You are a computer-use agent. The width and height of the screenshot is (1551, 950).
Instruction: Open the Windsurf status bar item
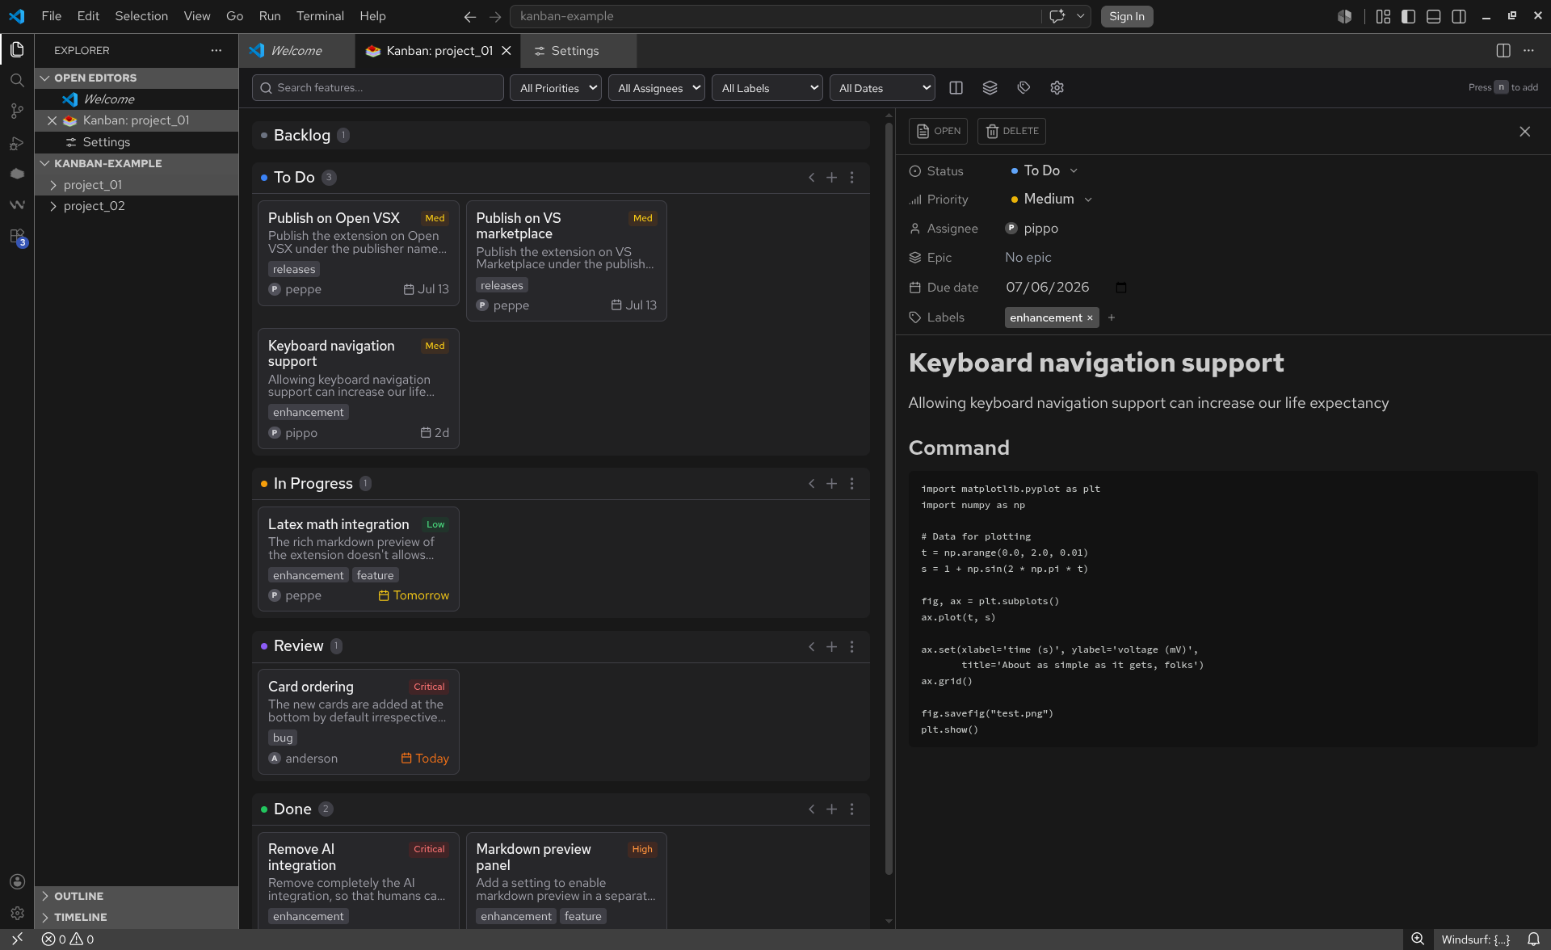1475,939
